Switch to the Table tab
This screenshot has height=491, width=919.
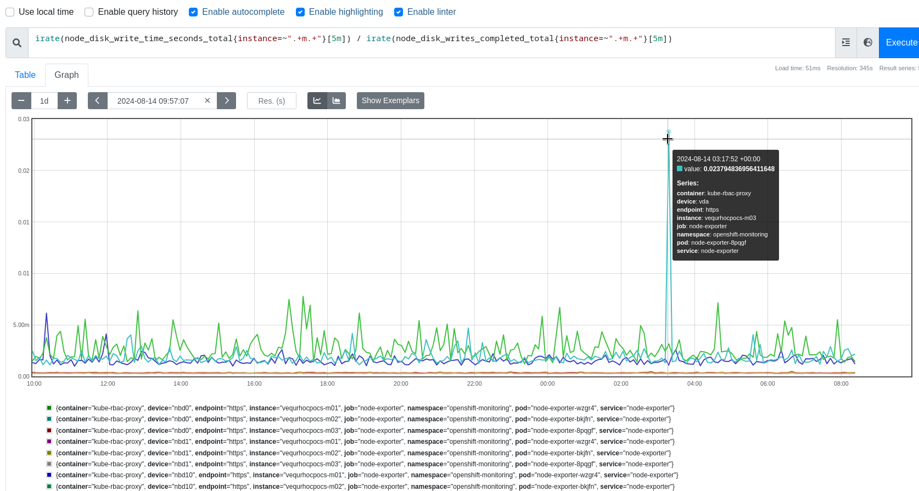pyautogui.click(x=25, y=75)
